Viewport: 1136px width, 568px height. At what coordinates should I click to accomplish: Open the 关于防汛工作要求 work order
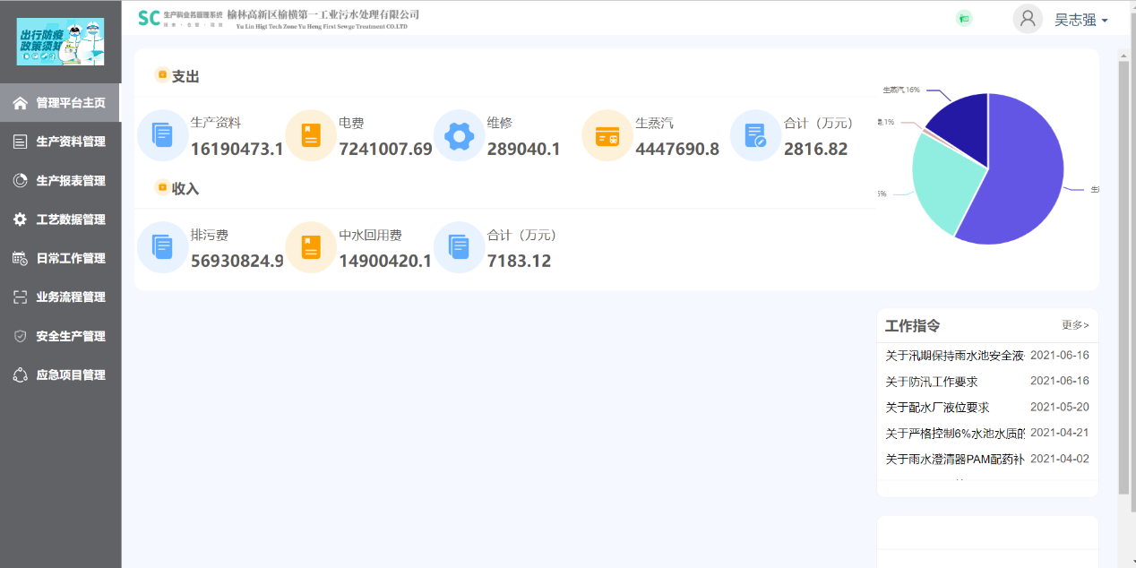[x=932, y=382]
